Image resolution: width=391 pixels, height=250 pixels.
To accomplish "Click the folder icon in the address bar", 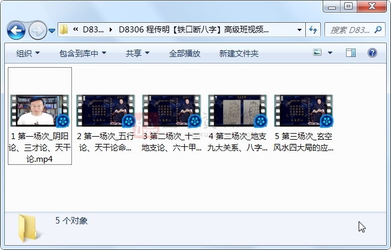I will coord(64,29).
